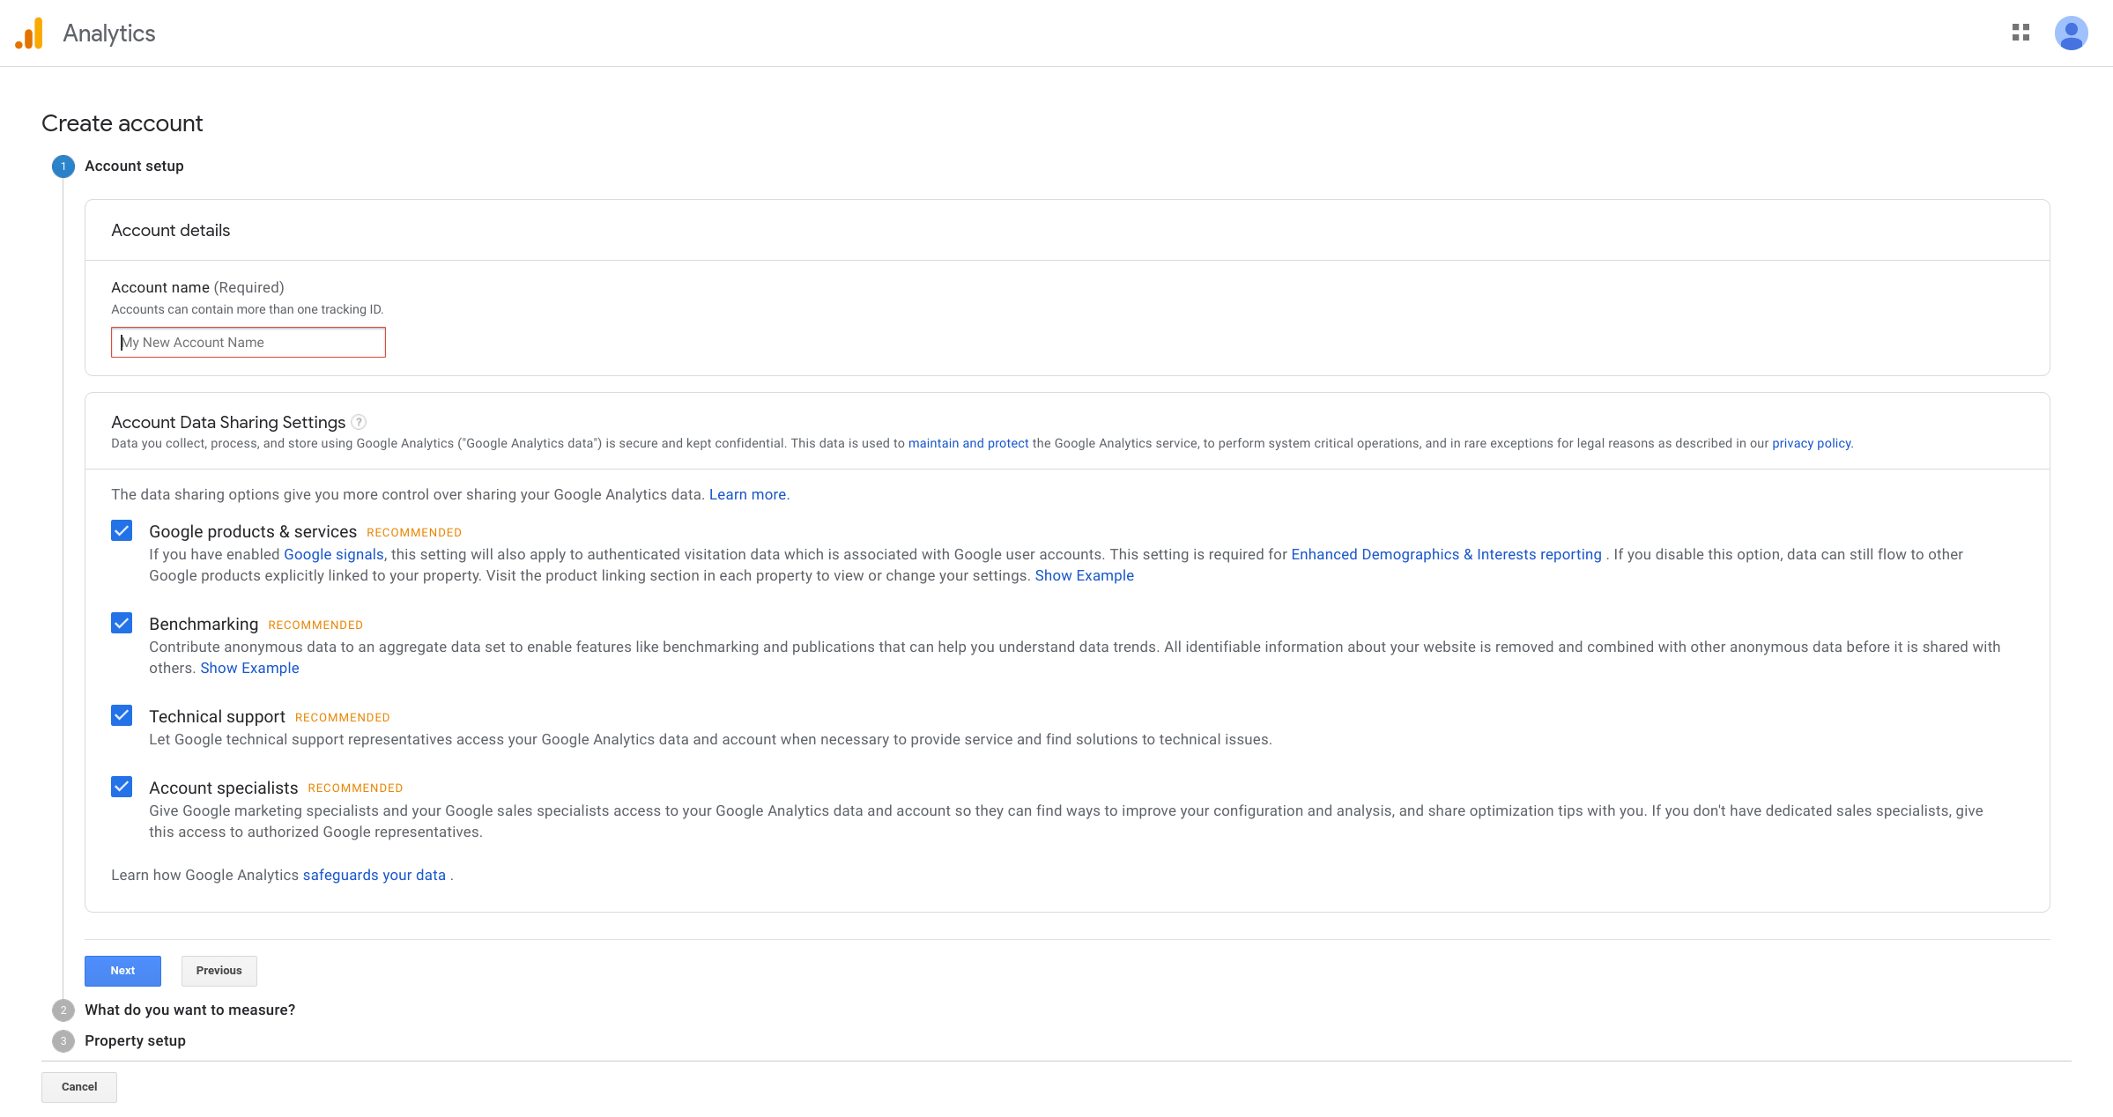Image resolution: width=2113 pixels, height=1117 pixels.
Task: Expand the What do you want to measure step
Action: point(189,1010)
